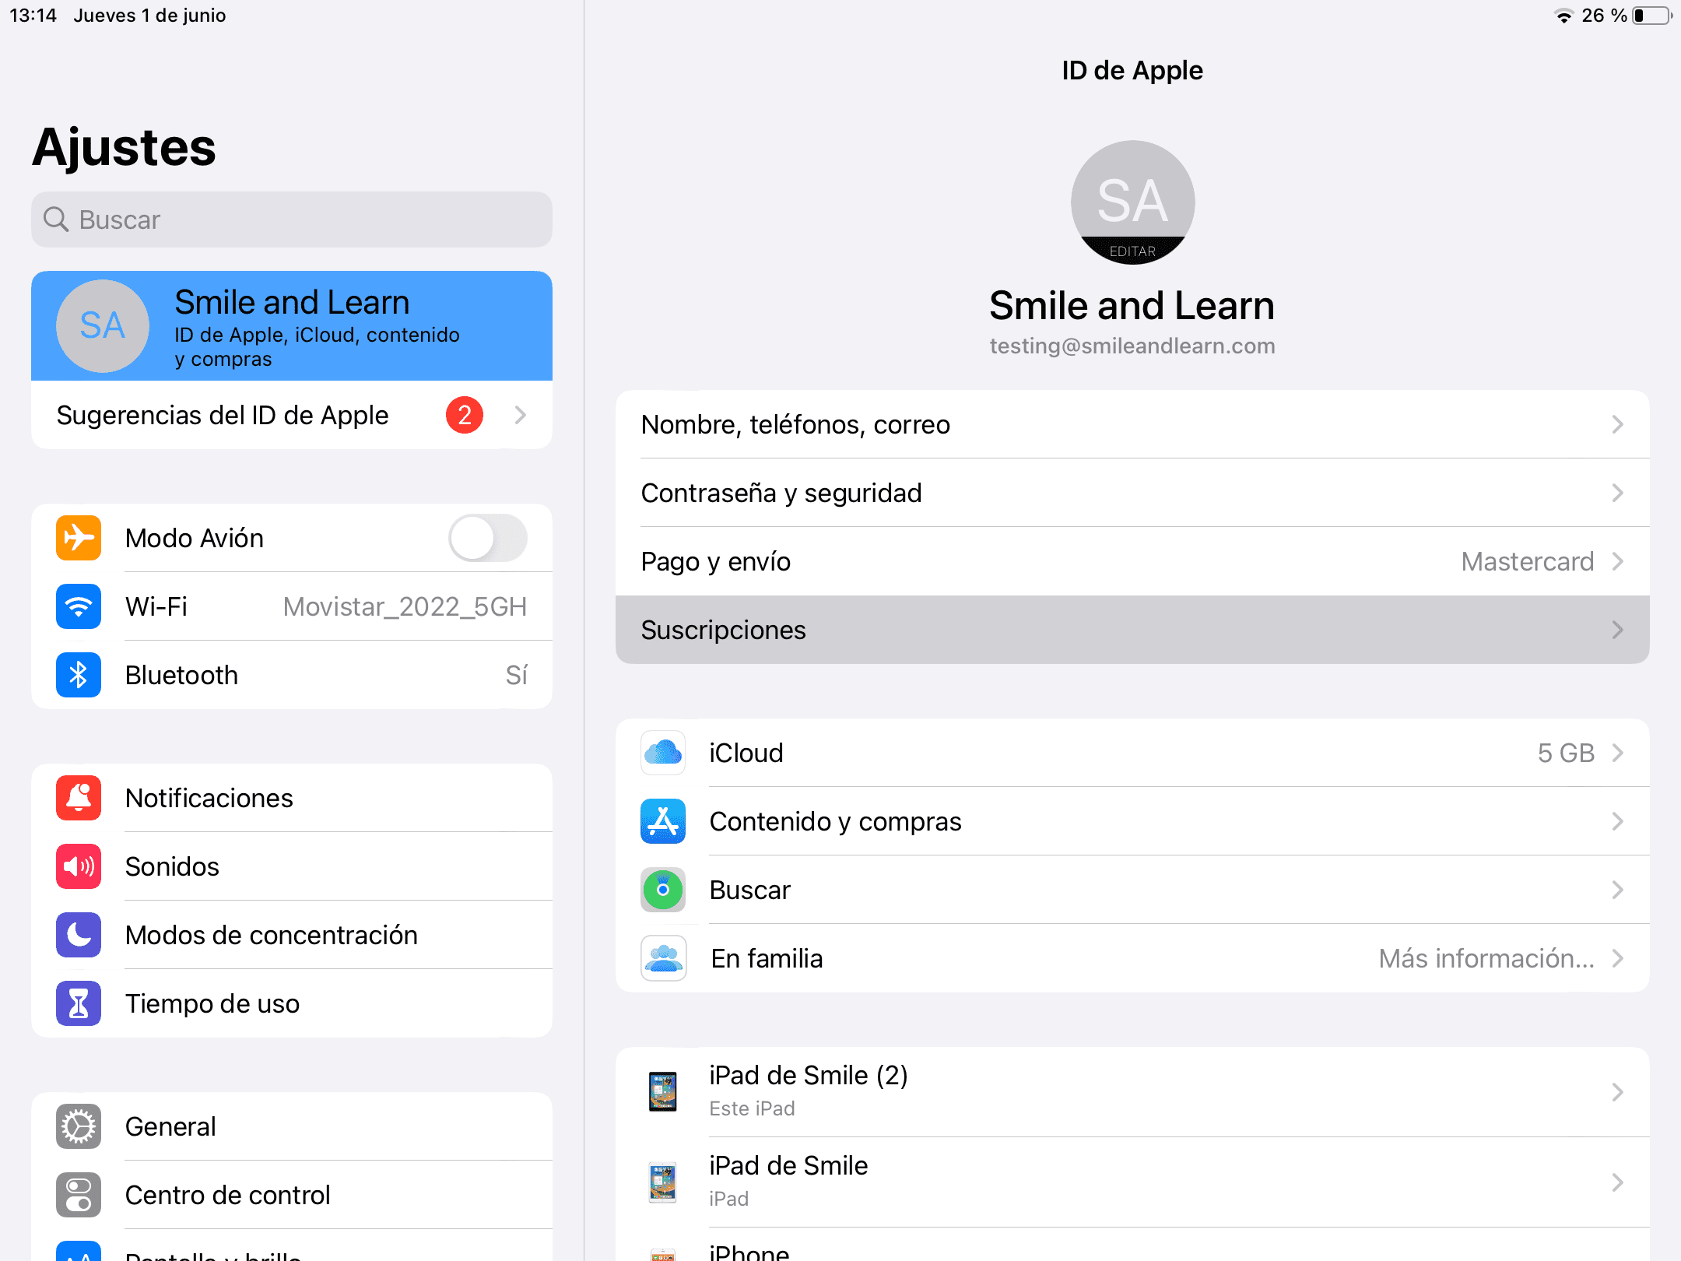Screen dimensions: 1681x1261
Task: Tap the green Buscar locator icon
Action: (x=663, y=890)
